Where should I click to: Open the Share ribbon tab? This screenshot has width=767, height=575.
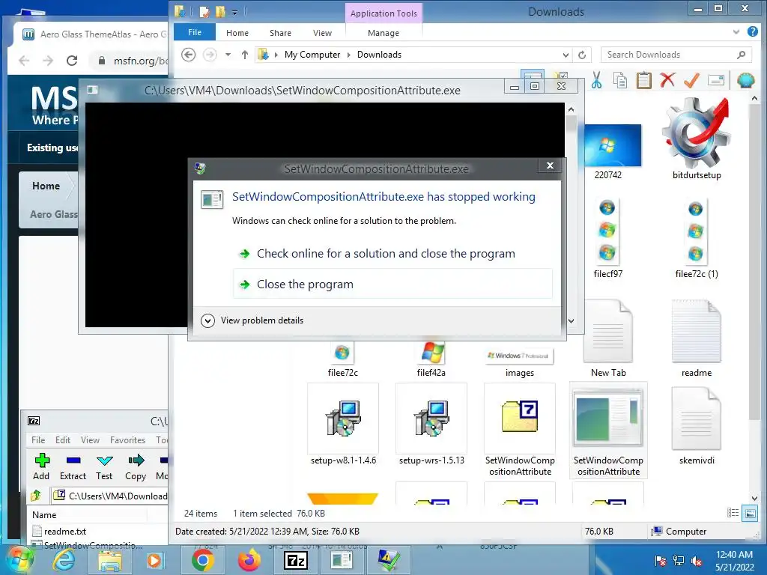coord(280,33)
